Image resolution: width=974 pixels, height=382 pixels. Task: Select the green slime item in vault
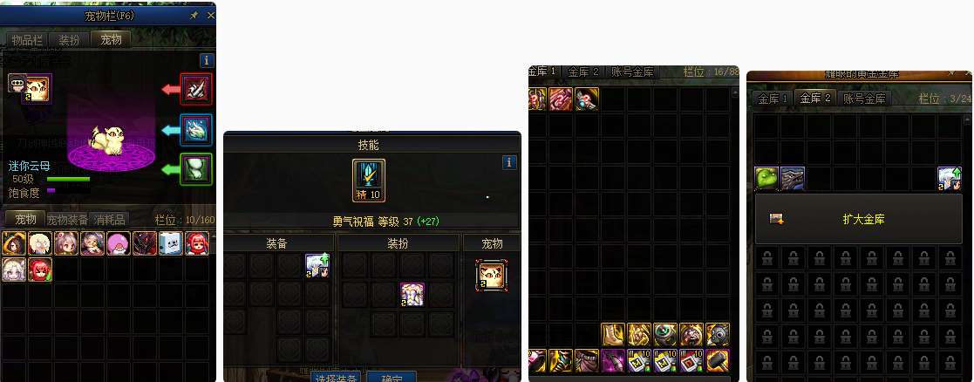[x=766, y=178]
